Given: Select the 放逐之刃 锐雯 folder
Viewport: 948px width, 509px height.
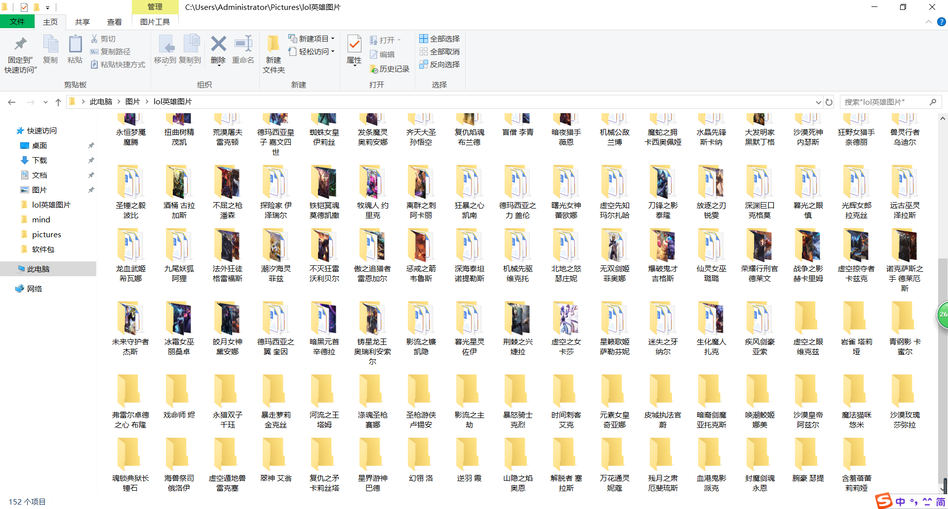Looking at the screenshot, I should [x=711, y=192].
